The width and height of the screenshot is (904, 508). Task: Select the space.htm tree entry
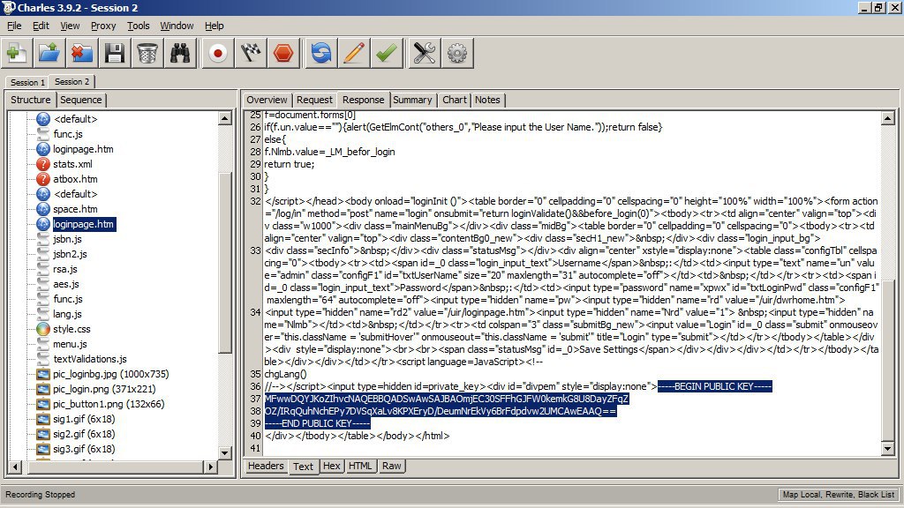pos(75,209)
